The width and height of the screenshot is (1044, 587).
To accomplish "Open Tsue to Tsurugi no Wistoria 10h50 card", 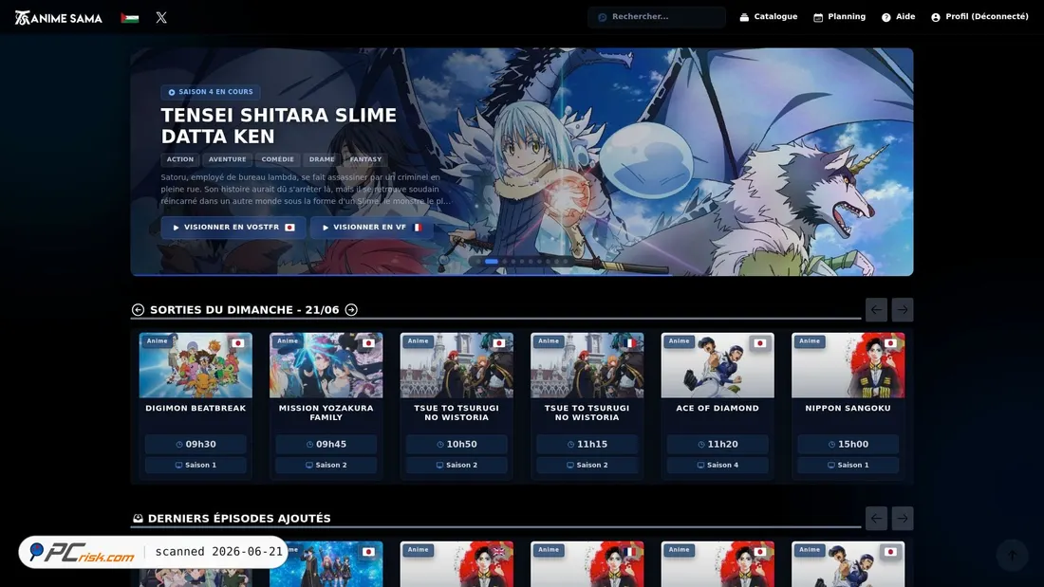I will 457,406.
